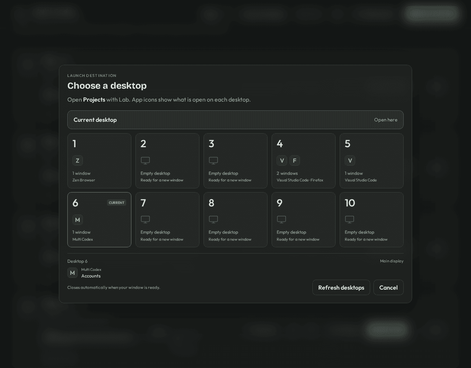Click 'Ready for a new window' on desktop 10
The image size is (471, 368).
[366, 239]
